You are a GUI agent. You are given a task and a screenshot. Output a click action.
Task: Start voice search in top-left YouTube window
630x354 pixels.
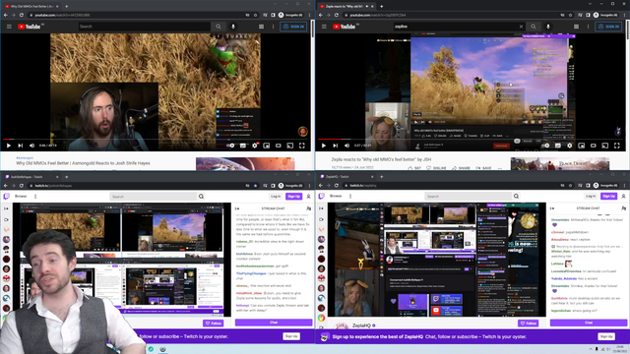click(233, 27)
